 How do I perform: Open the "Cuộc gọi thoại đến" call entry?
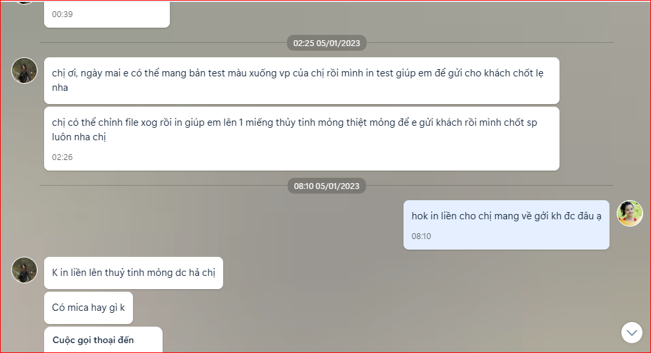pos(103,340)
